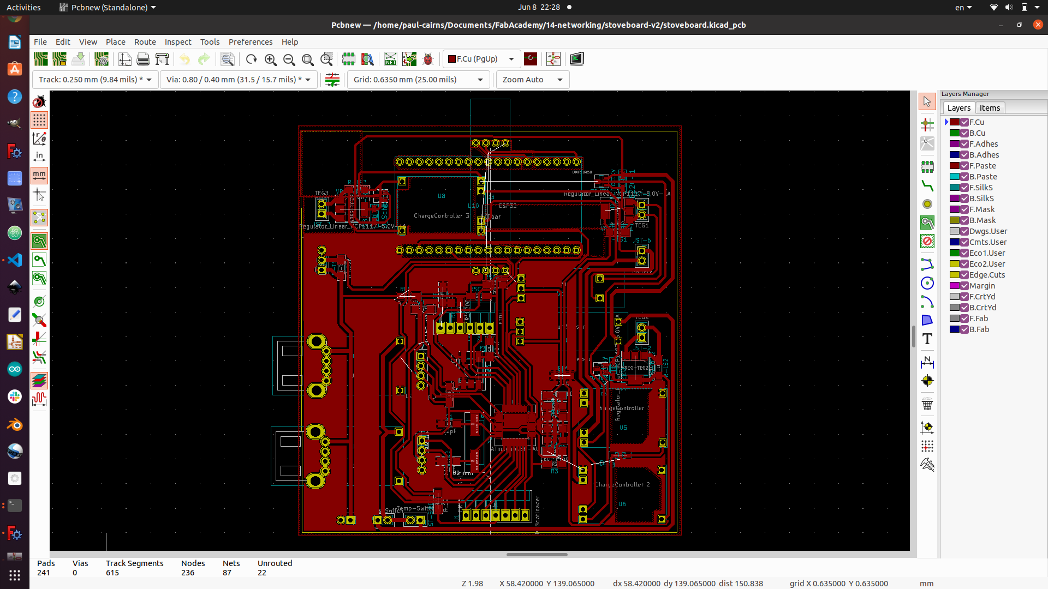Toggle visibility of F.Mask layer
The height and width of the screenshot is (589, 1048).
(x=964, y=209)
